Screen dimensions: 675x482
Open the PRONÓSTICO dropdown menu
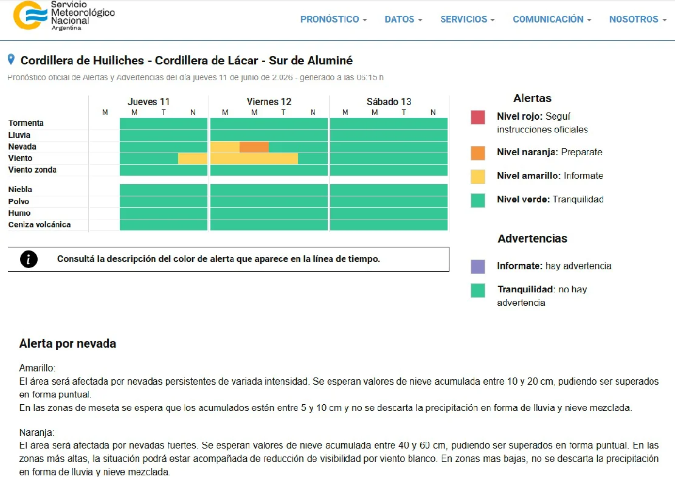coord(334,19)
